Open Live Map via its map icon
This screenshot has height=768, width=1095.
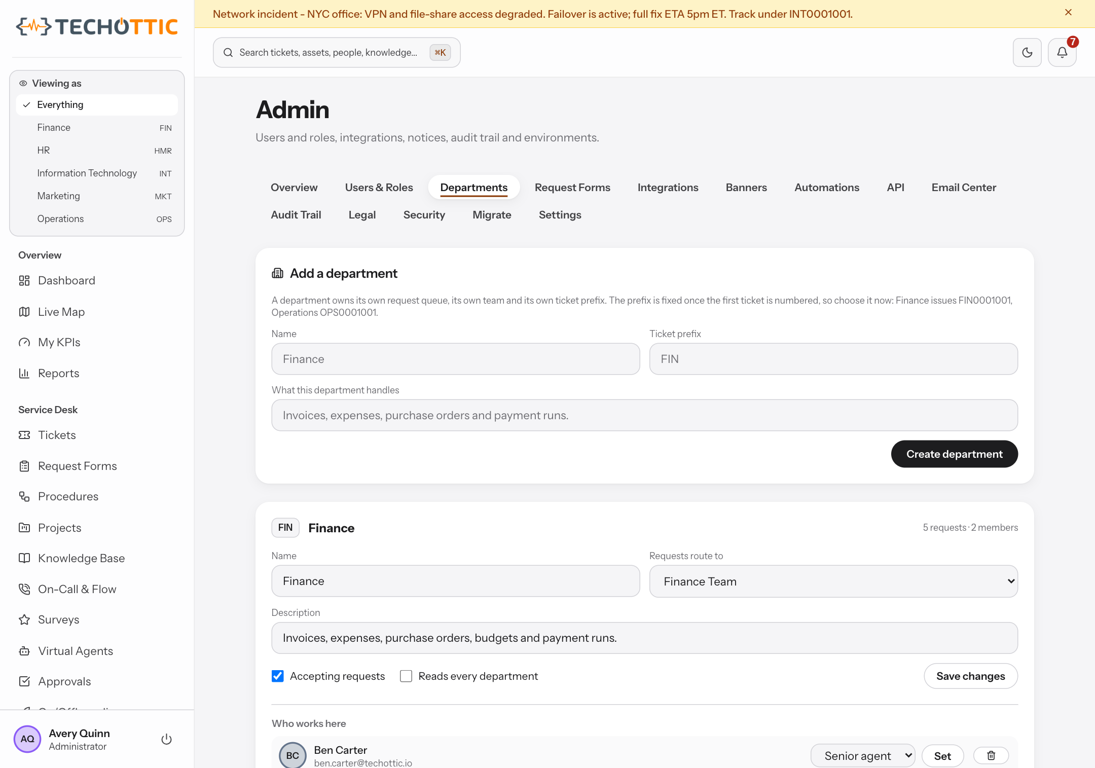(24, 312)
